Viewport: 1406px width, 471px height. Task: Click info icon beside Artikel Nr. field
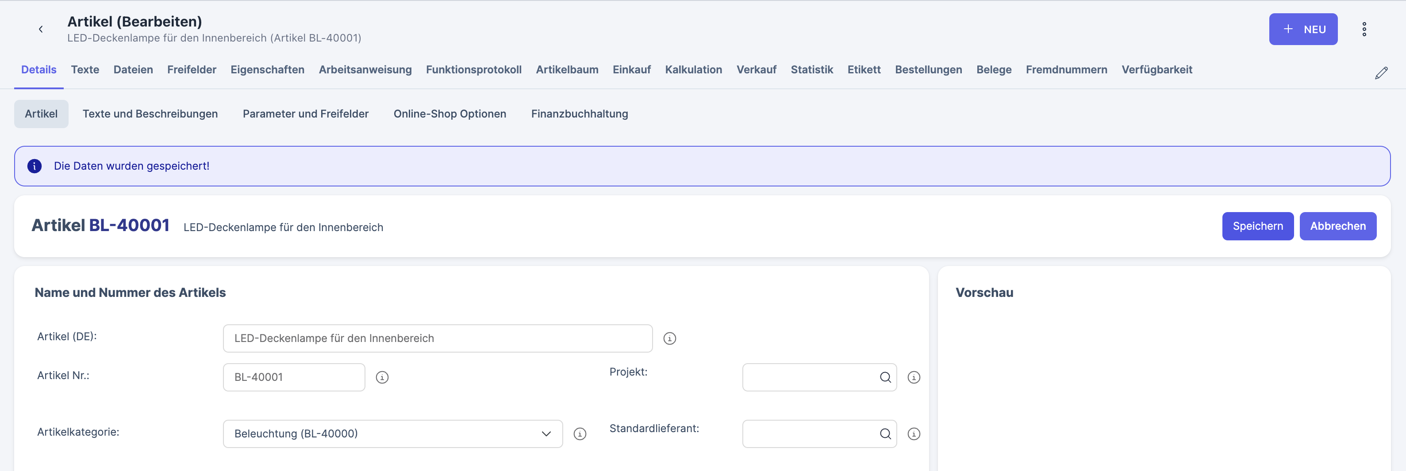pos(382,377)
